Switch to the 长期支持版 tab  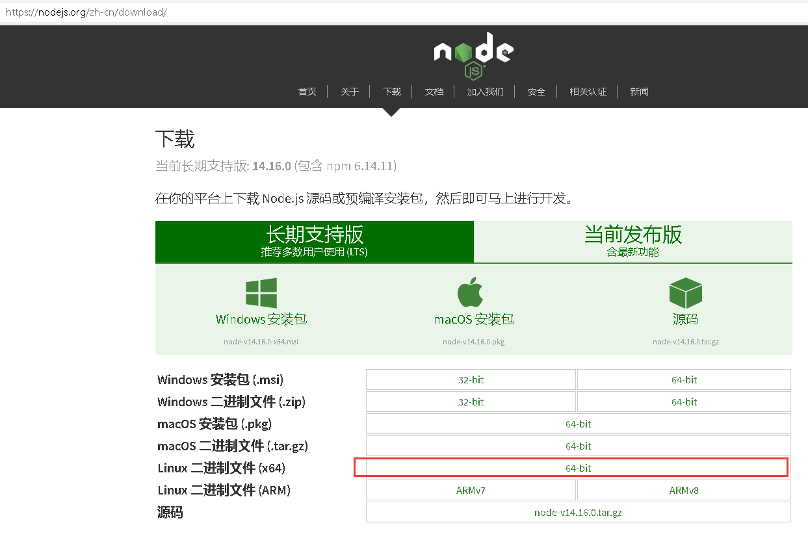tap(315, 242)
